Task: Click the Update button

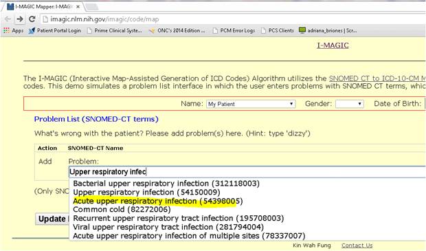Action: click(x=52, y=219)
